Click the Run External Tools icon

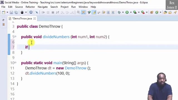[x=143, y=12]
